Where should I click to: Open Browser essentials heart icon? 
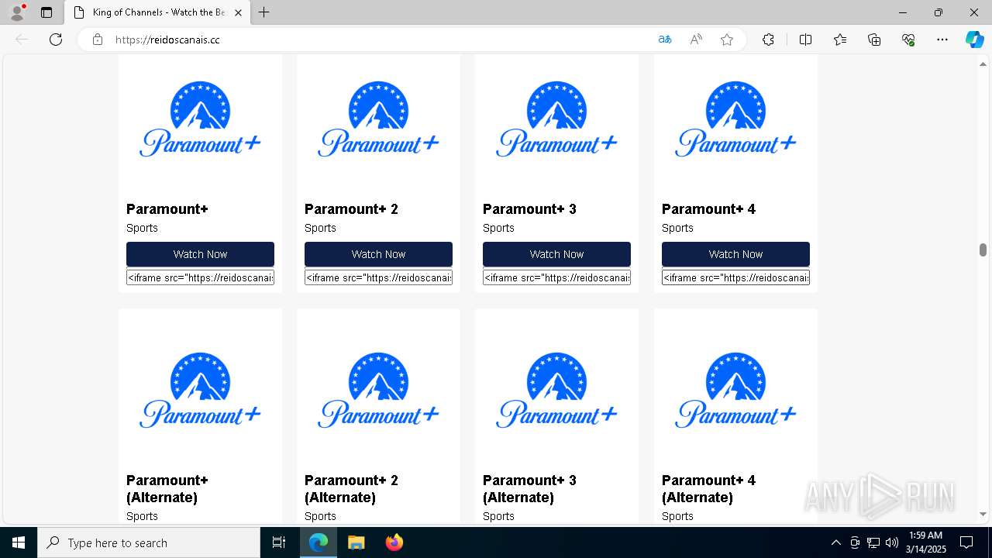pos(908,40)
